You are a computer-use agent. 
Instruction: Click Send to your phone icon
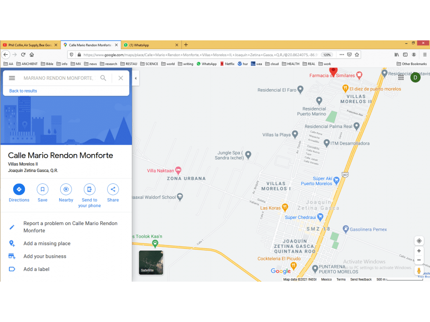(x=90, y=189)
